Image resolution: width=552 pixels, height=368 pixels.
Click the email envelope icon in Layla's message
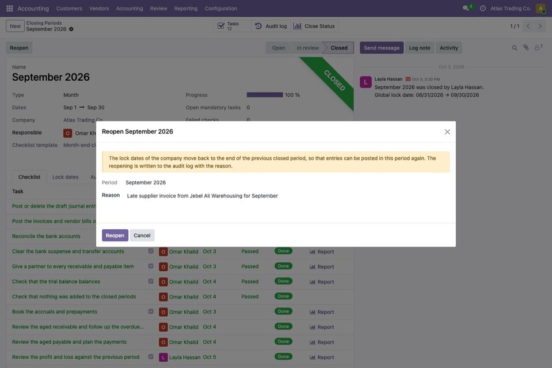tap(408, 79)
